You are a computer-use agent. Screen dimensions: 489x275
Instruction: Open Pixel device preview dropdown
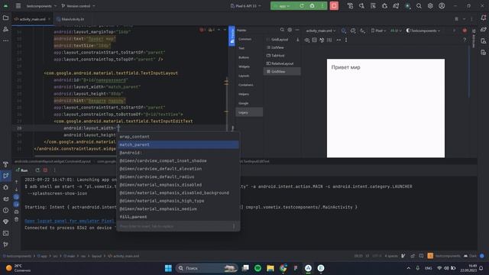378,31
